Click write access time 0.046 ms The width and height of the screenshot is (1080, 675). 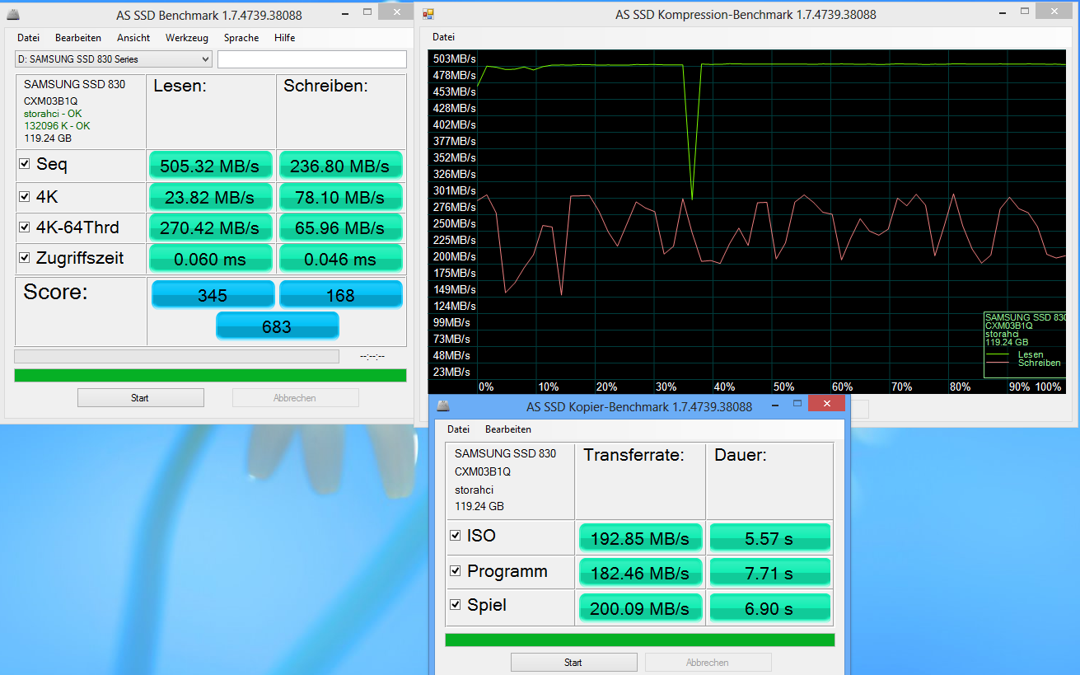click(340, 259)
